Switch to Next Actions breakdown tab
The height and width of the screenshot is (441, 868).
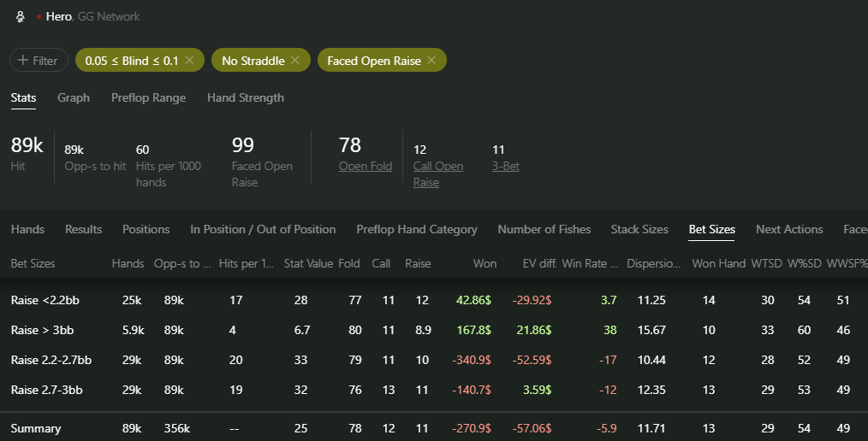coord(789,229)
